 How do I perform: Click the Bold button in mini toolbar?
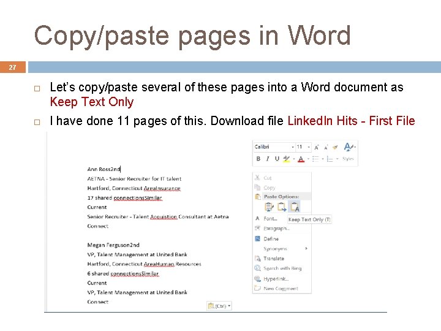pos(258,159)
